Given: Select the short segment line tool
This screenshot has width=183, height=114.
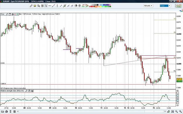Looking at the screenshot, I should (61, 6).
